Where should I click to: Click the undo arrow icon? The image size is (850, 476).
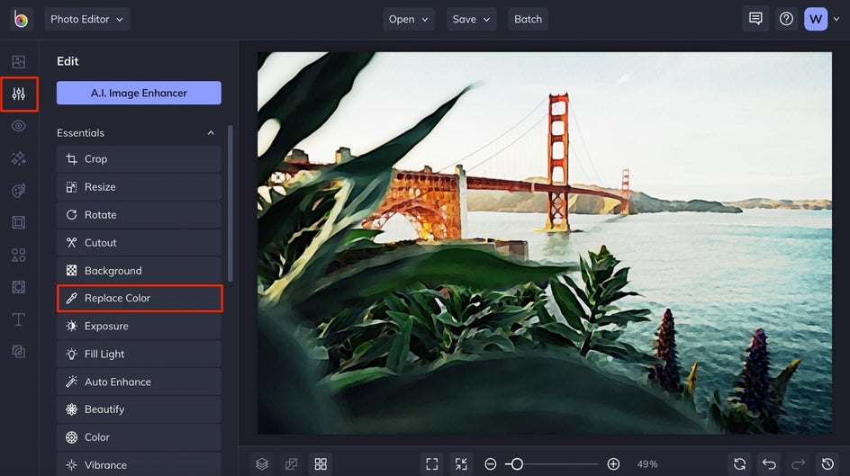[769, 464]
